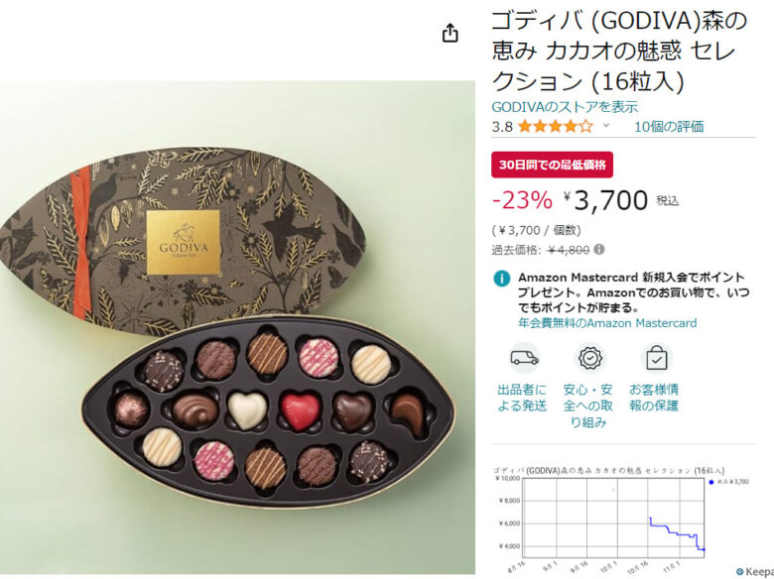The image size is (774, 579).
Task: Expand the rating breakdown chevron
Action: [606, 126]
